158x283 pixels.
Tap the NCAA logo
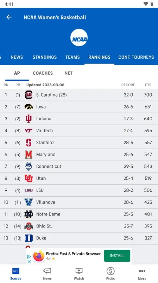pos(79,37)
